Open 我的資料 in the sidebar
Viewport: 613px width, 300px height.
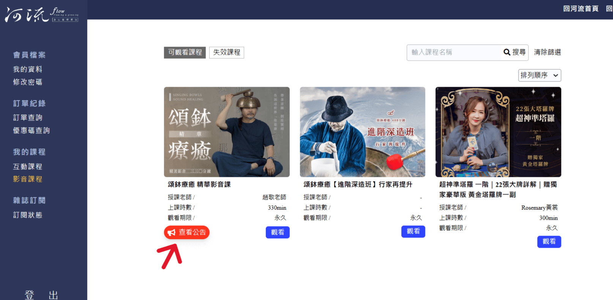click(x=28, y=69)
